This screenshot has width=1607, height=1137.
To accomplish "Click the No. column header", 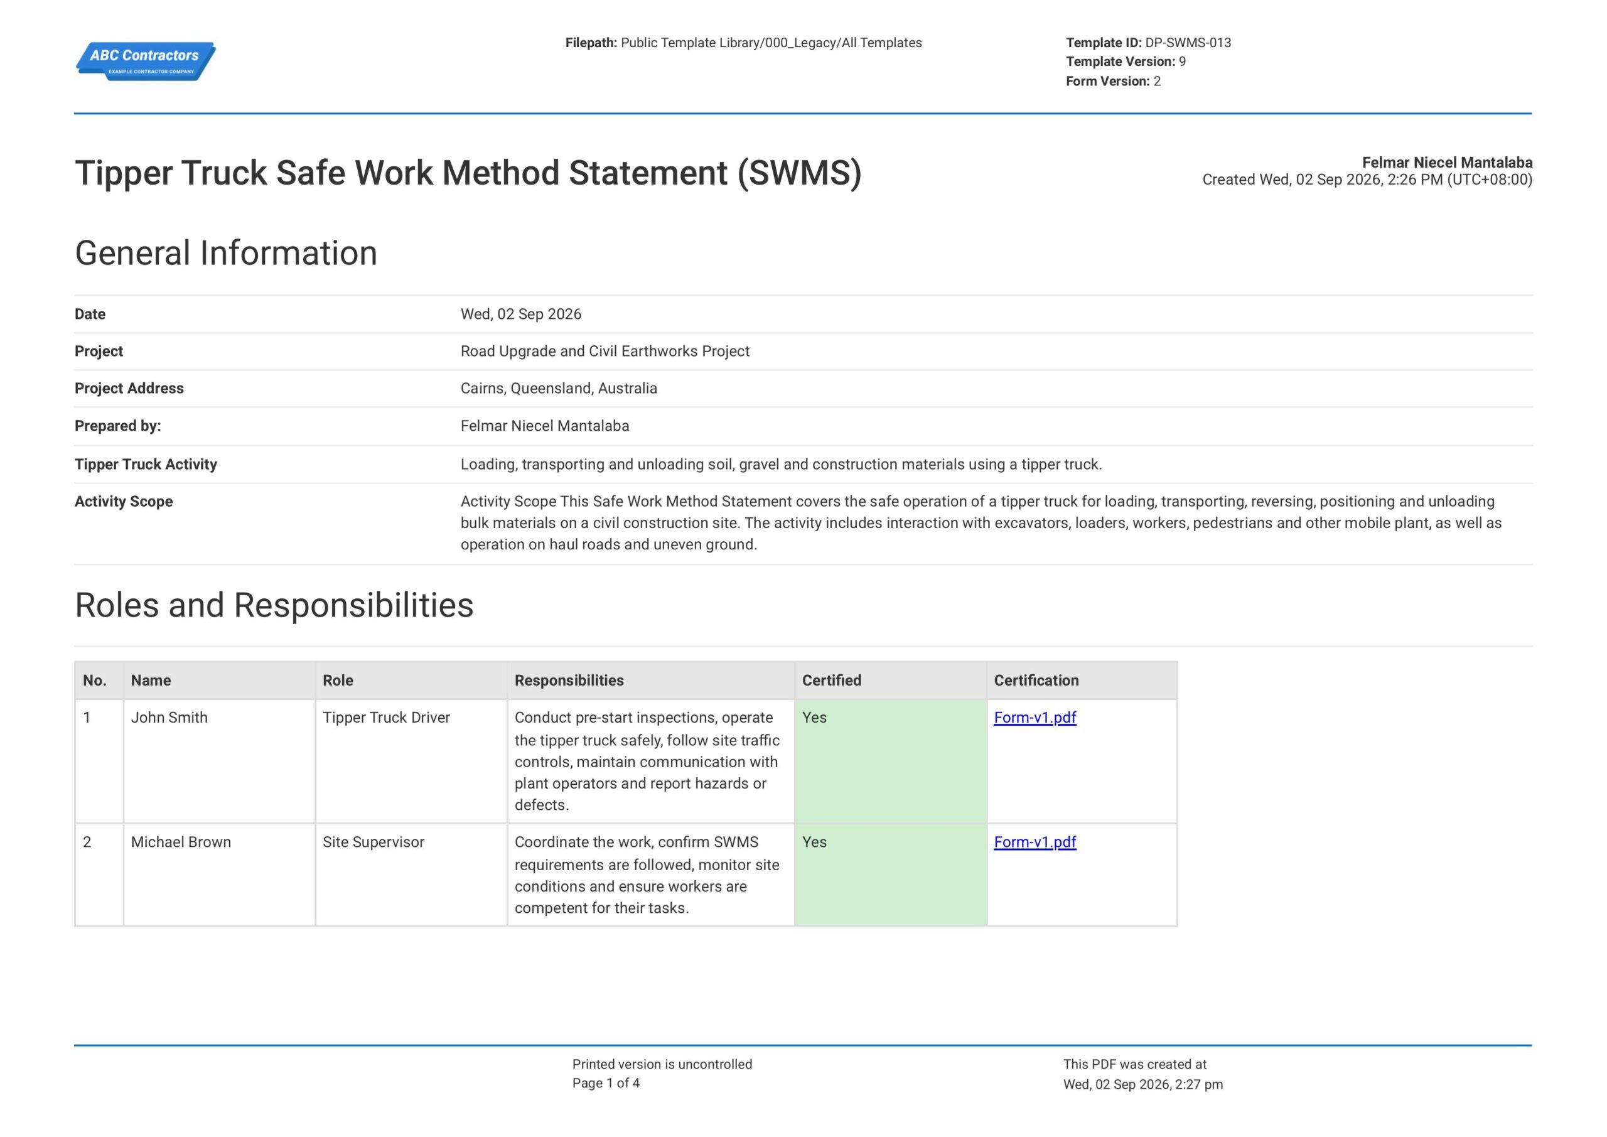I will [99, 681].
